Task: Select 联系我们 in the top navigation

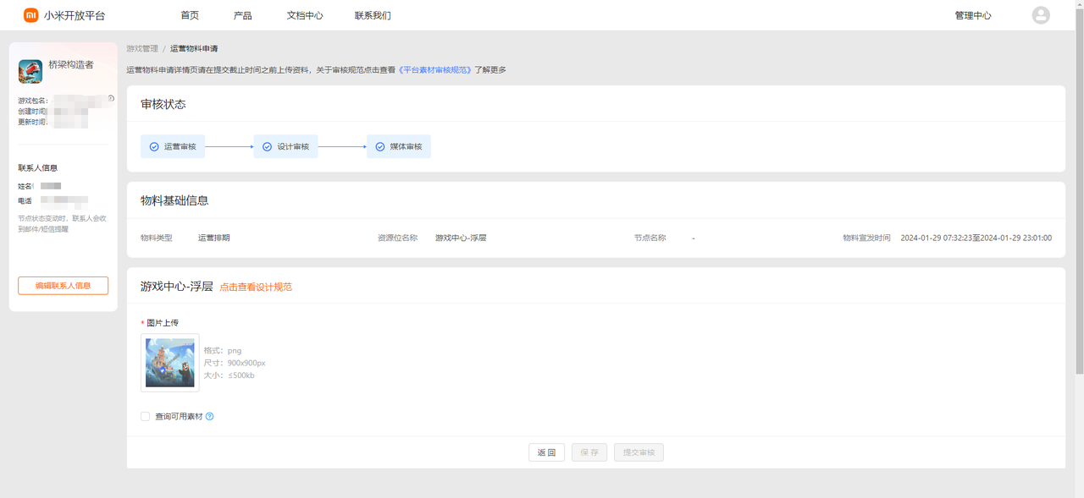Action: (373, 15)
